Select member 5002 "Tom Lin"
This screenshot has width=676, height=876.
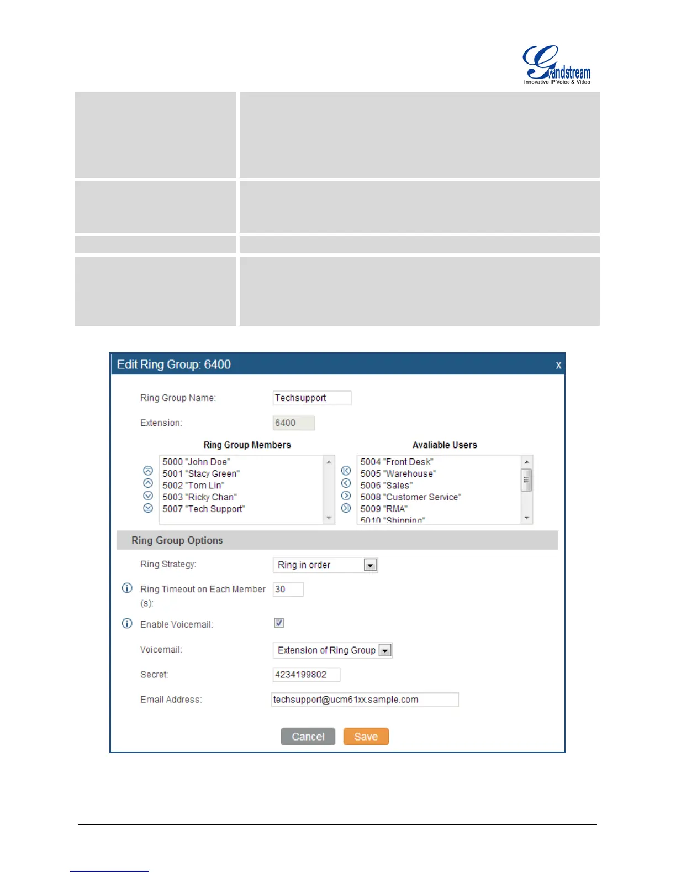pos(193,486)
